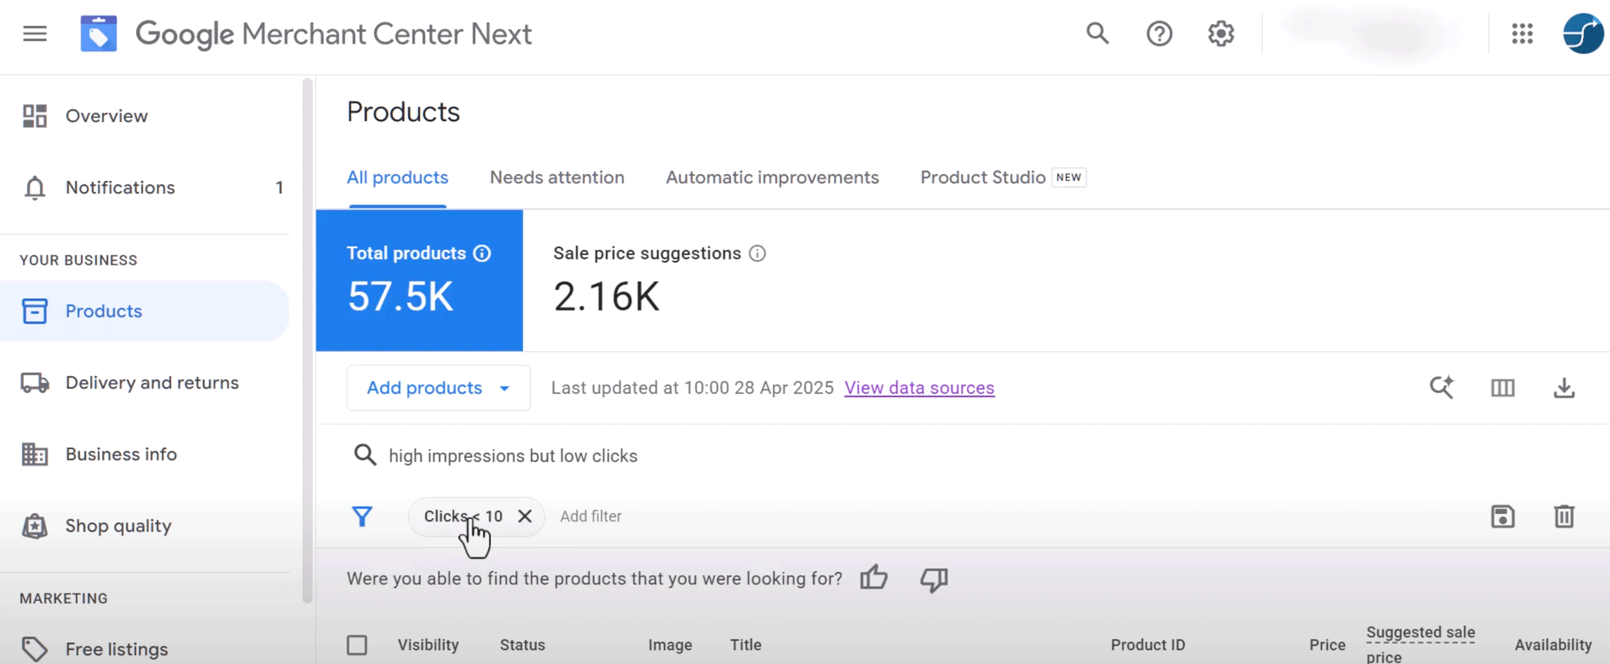The width and height of the screenshot is (1610, 664).
Task: Download the products list
Action: click(1564, 388)
